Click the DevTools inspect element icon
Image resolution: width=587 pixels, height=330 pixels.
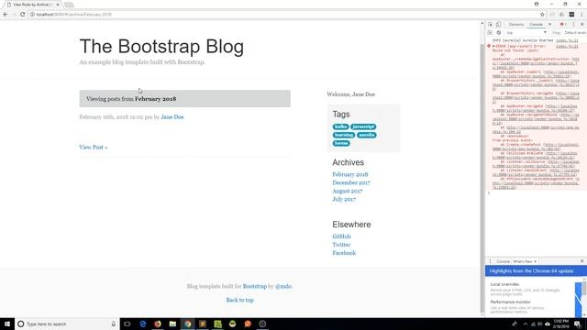490,25
